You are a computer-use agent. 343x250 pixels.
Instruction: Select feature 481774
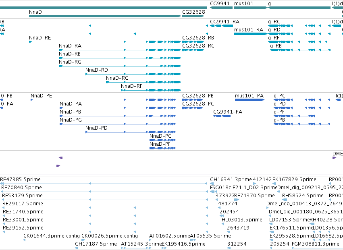pos(219,208)
